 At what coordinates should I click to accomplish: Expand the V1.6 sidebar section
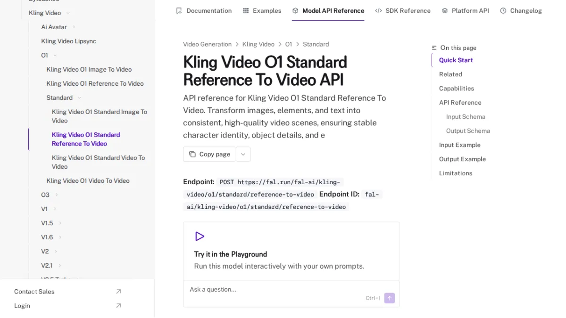60,237
